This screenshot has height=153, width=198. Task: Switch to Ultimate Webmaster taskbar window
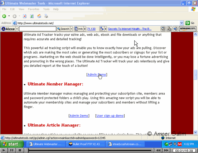point(46,144)
